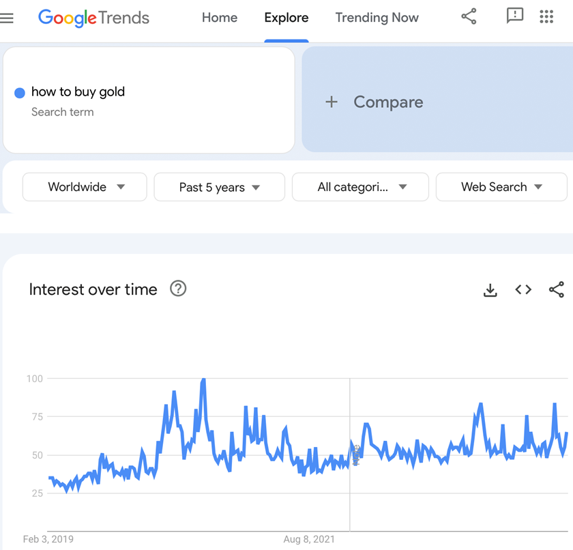Open the Web Search type dropdown
The height and width of the screenshot is (550, 573).
click(501, 187)
